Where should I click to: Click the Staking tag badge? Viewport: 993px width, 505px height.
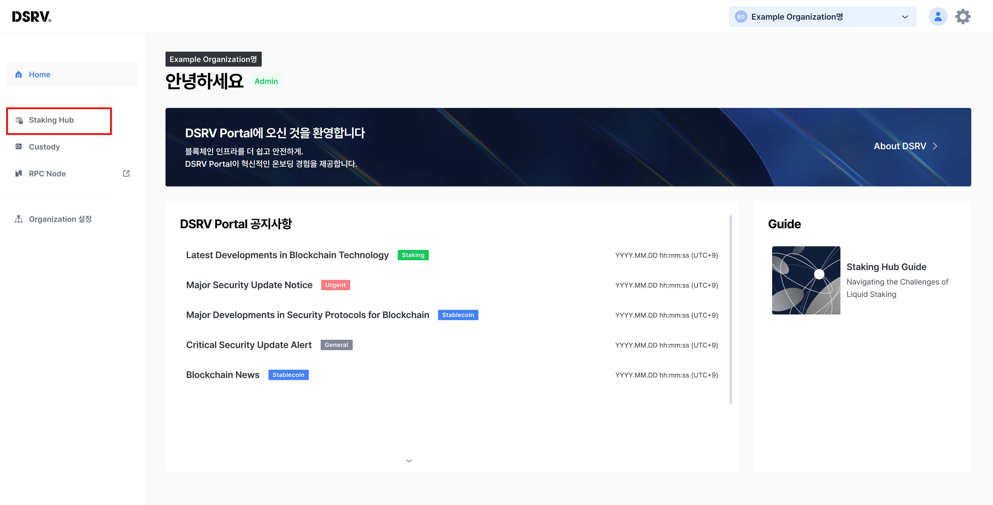pos(413,255)
